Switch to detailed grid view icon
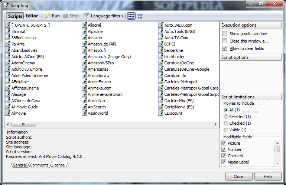 (x=140, y=16)
